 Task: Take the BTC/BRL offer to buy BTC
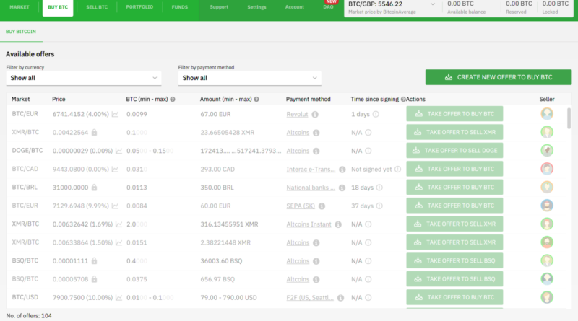point(454,188)
